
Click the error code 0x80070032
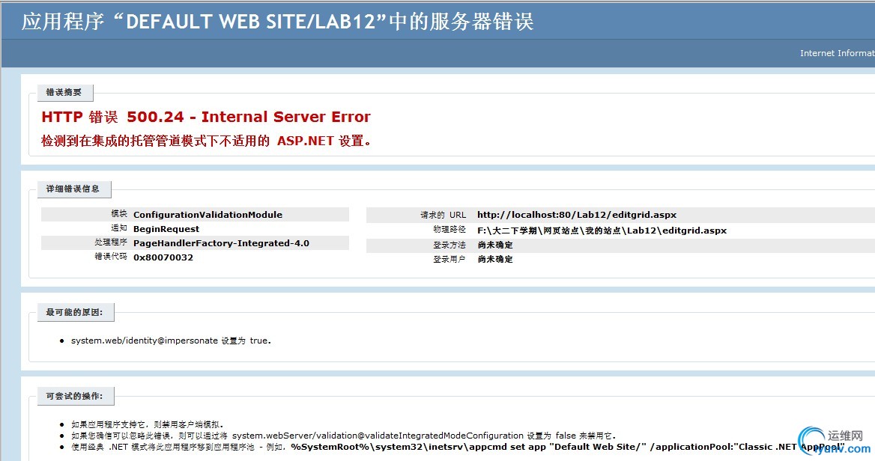(163, 257)
